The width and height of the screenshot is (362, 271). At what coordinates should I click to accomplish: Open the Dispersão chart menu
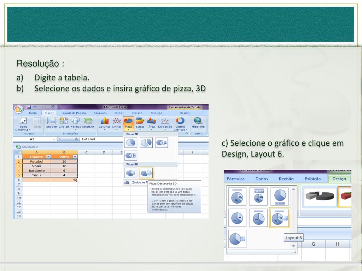[x=165, y=123]
